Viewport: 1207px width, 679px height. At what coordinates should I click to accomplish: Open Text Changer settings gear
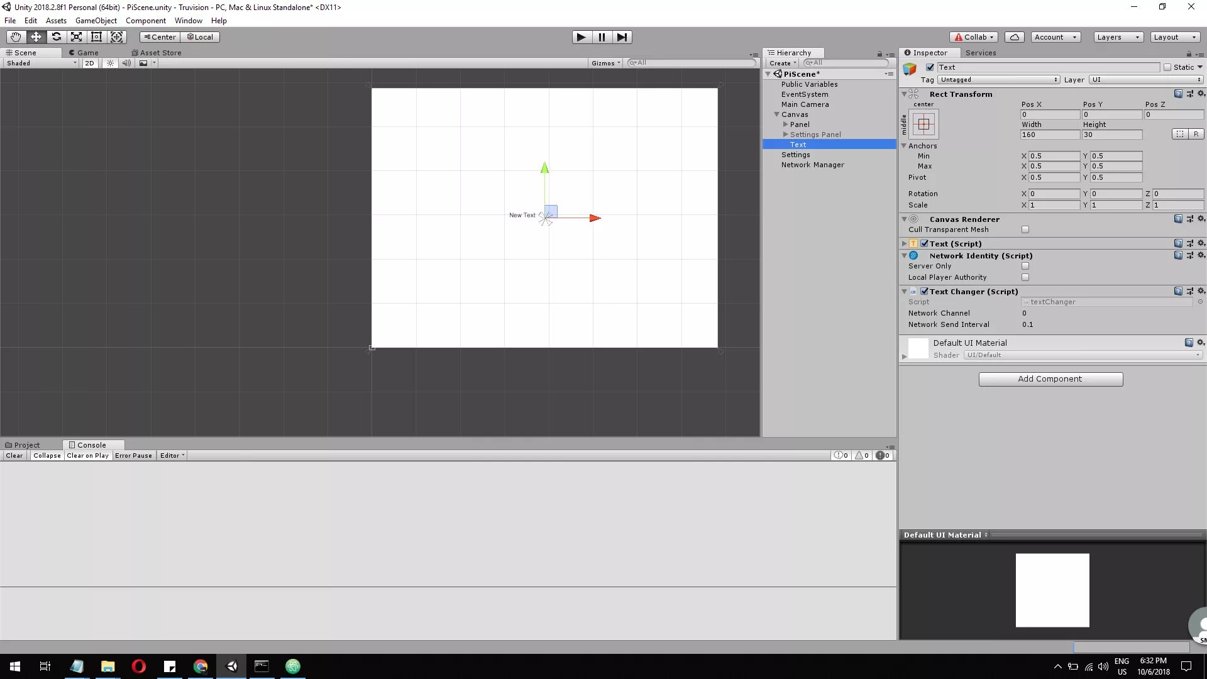coord(1201,291)
